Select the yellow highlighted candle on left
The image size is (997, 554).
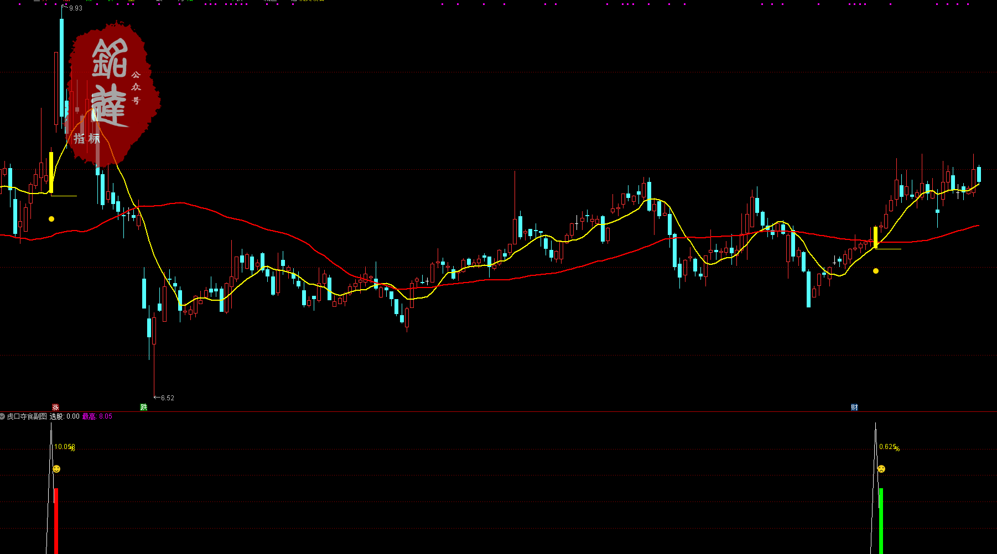coord(51,173)
